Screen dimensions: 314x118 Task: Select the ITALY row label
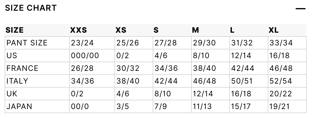click(x=17, y=81)
